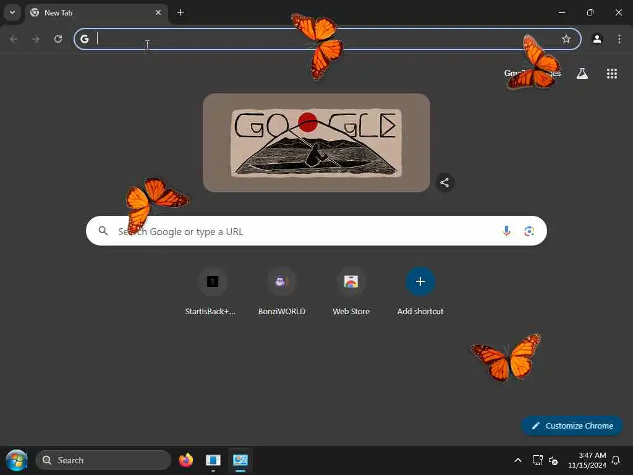Open the tab search dropdown arrow
Screen dimensions: 633x475
pos(12,12)
